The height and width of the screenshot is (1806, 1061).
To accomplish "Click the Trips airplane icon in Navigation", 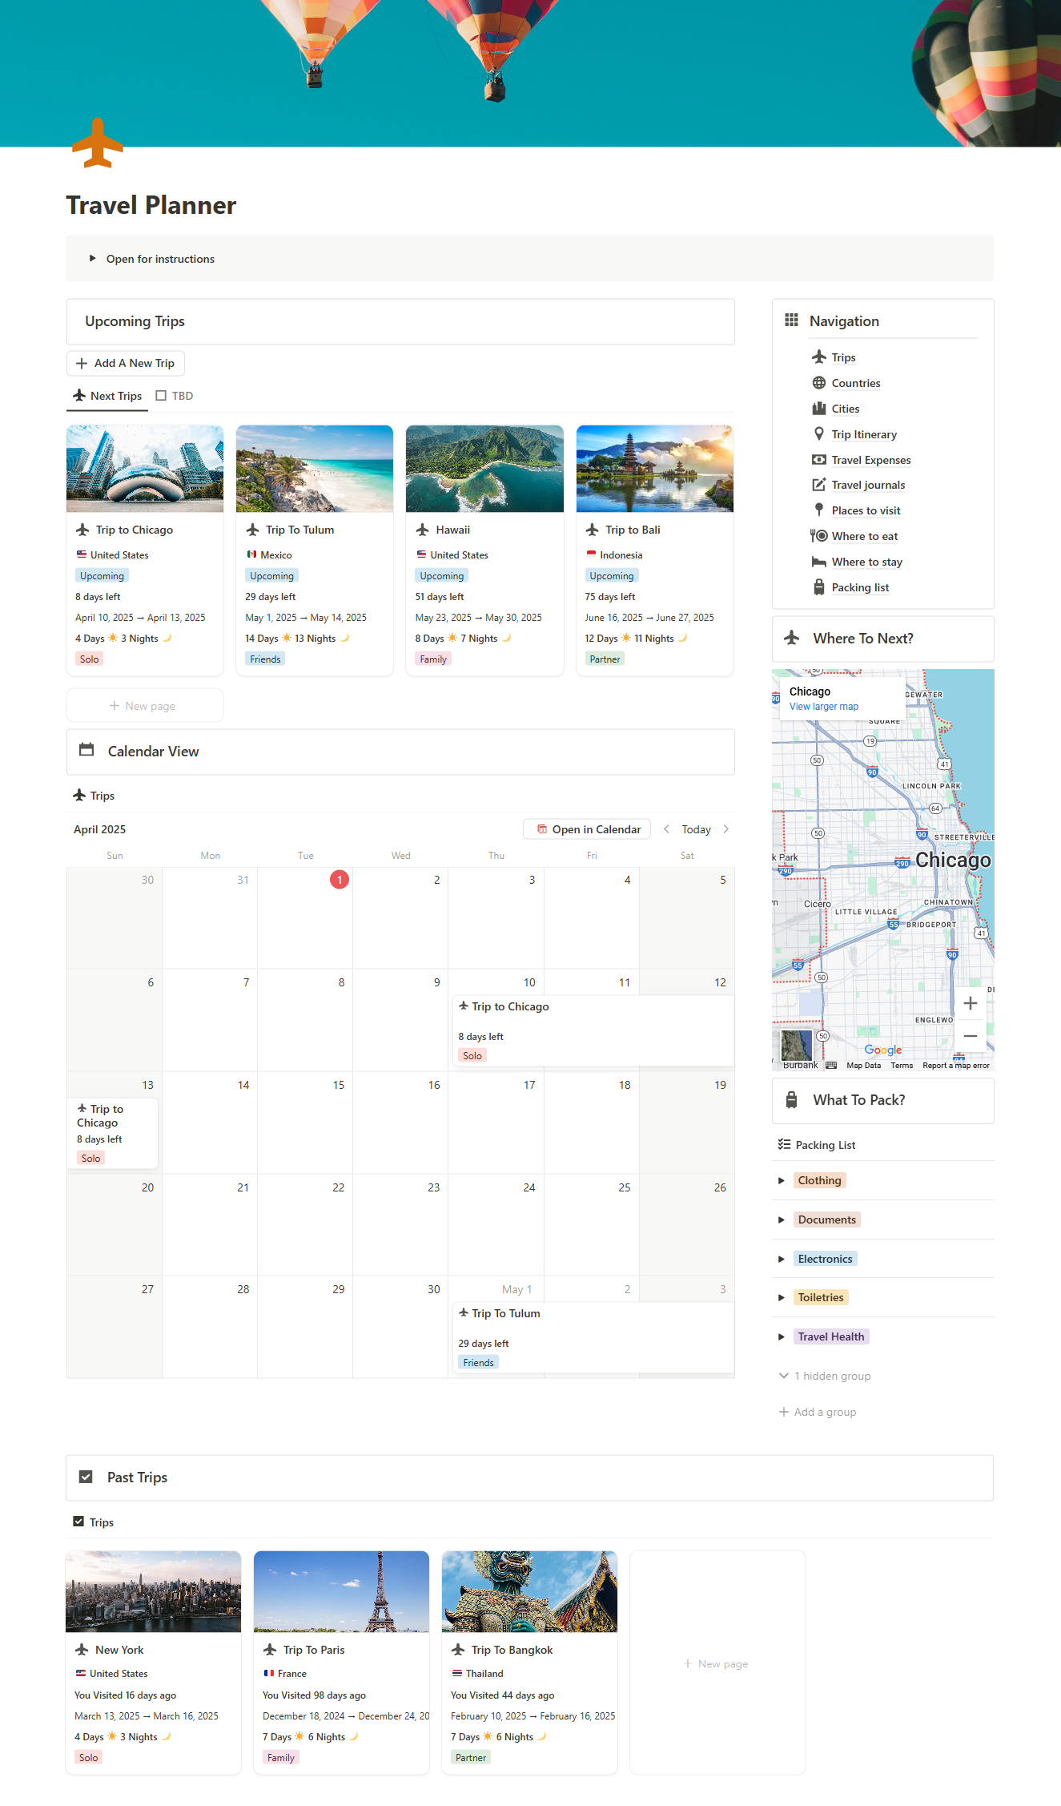I will coord(819,357).
